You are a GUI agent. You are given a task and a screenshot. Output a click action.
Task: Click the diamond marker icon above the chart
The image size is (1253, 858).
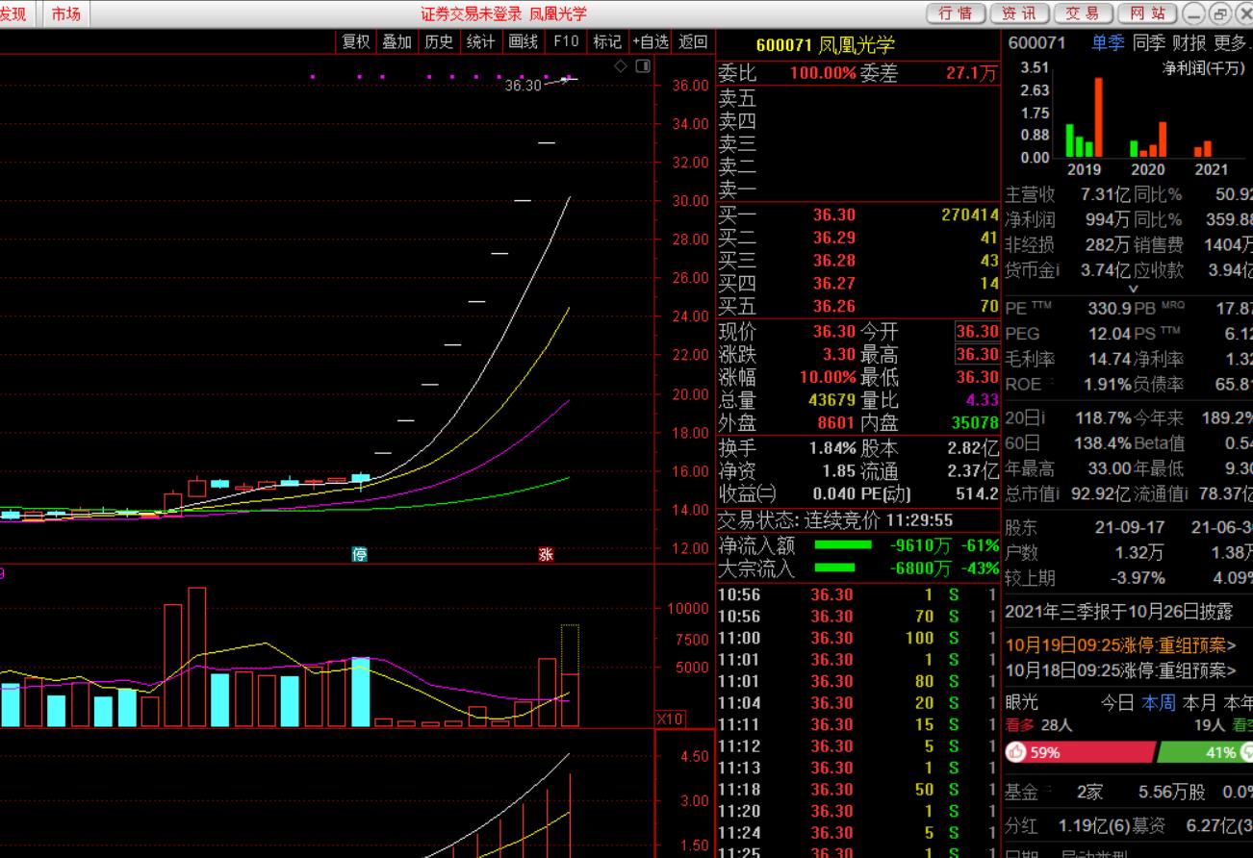tap(621, 66)
